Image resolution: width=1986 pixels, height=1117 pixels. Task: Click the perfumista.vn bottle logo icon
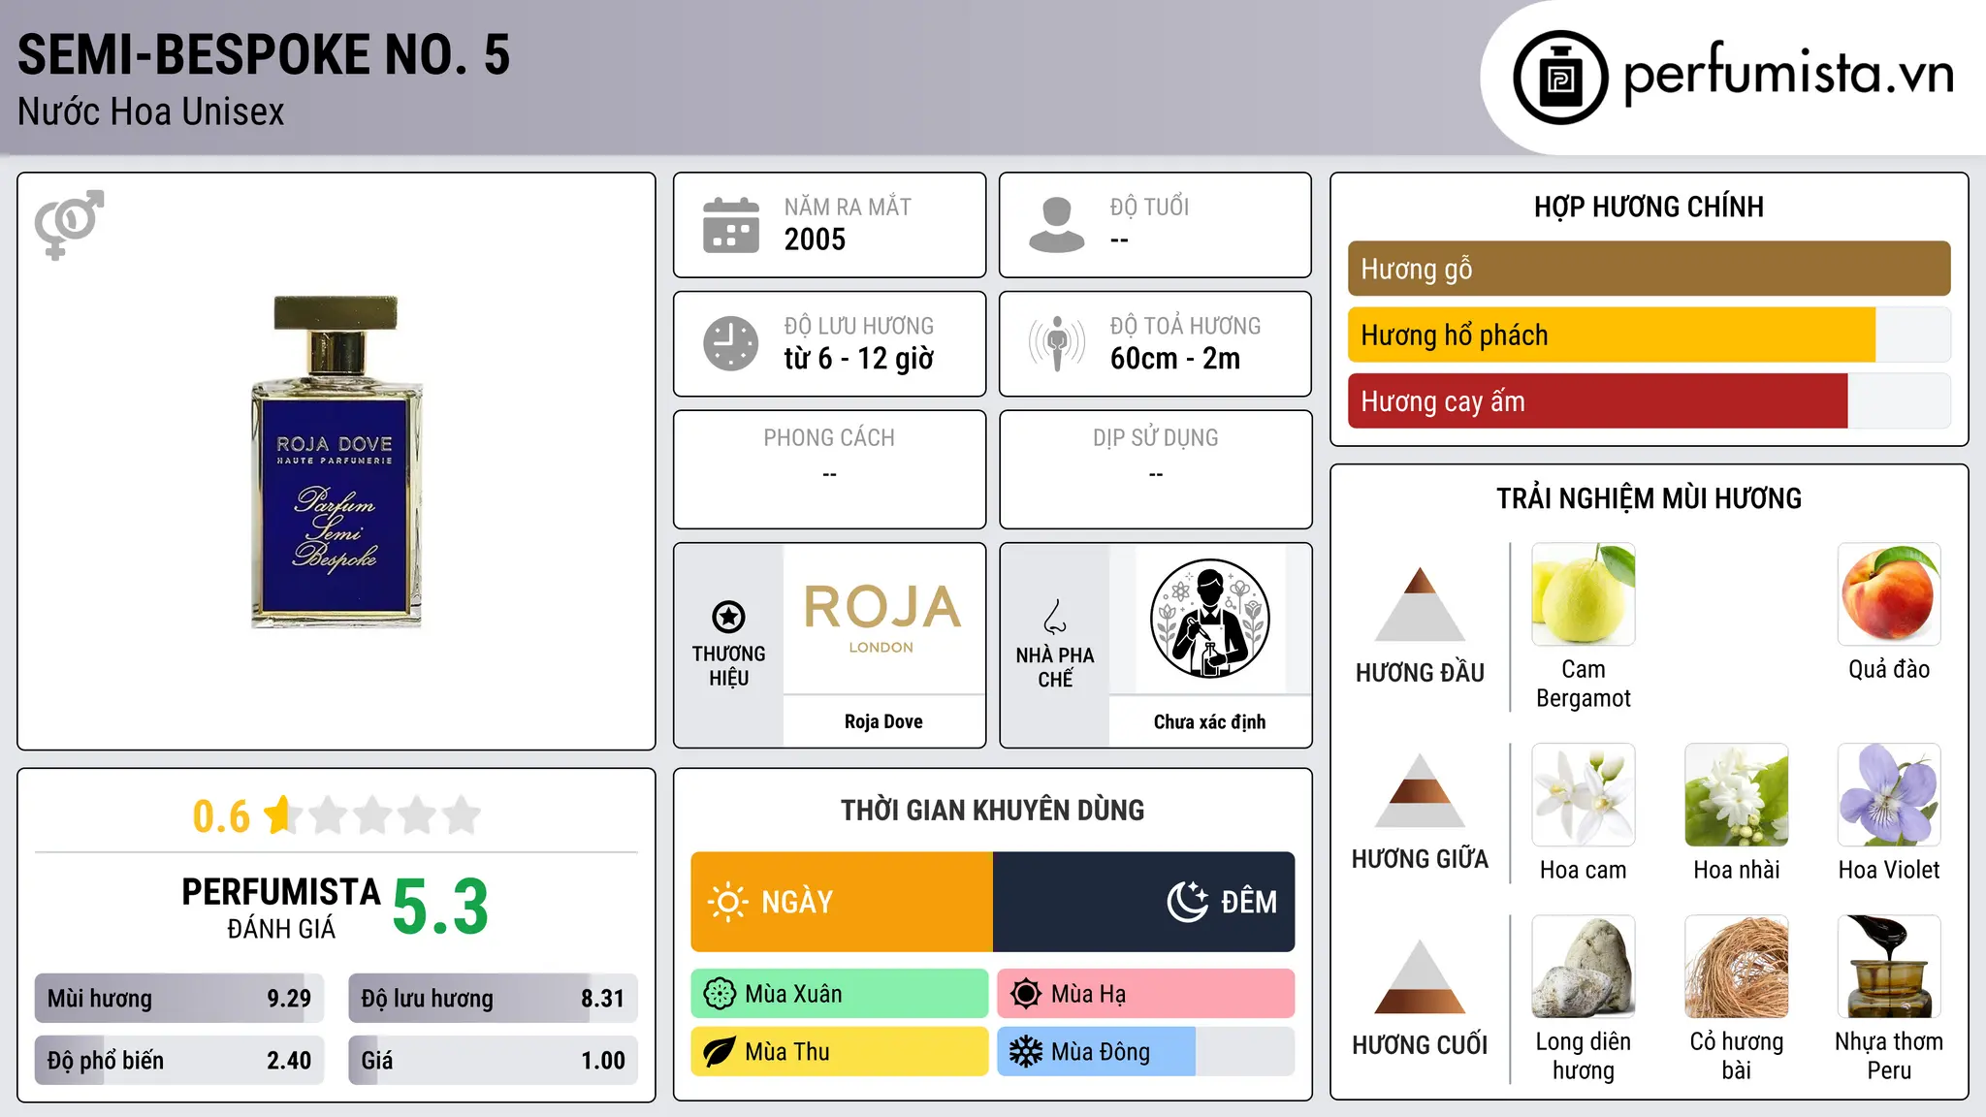pos(1560,78)
